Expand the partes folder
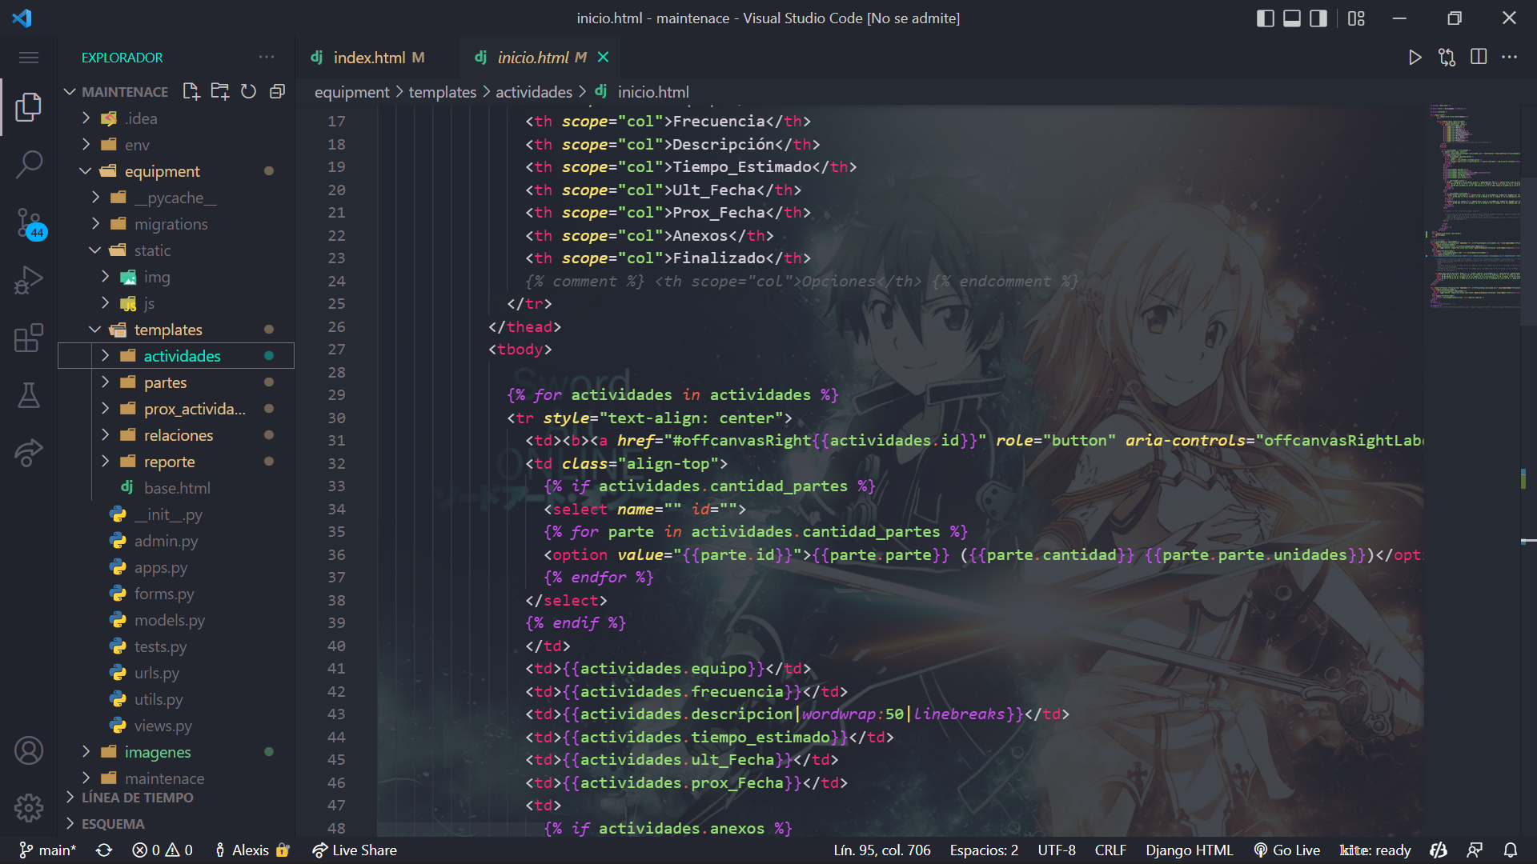Viewport: 1537px width, 864px height. point(165,382)
